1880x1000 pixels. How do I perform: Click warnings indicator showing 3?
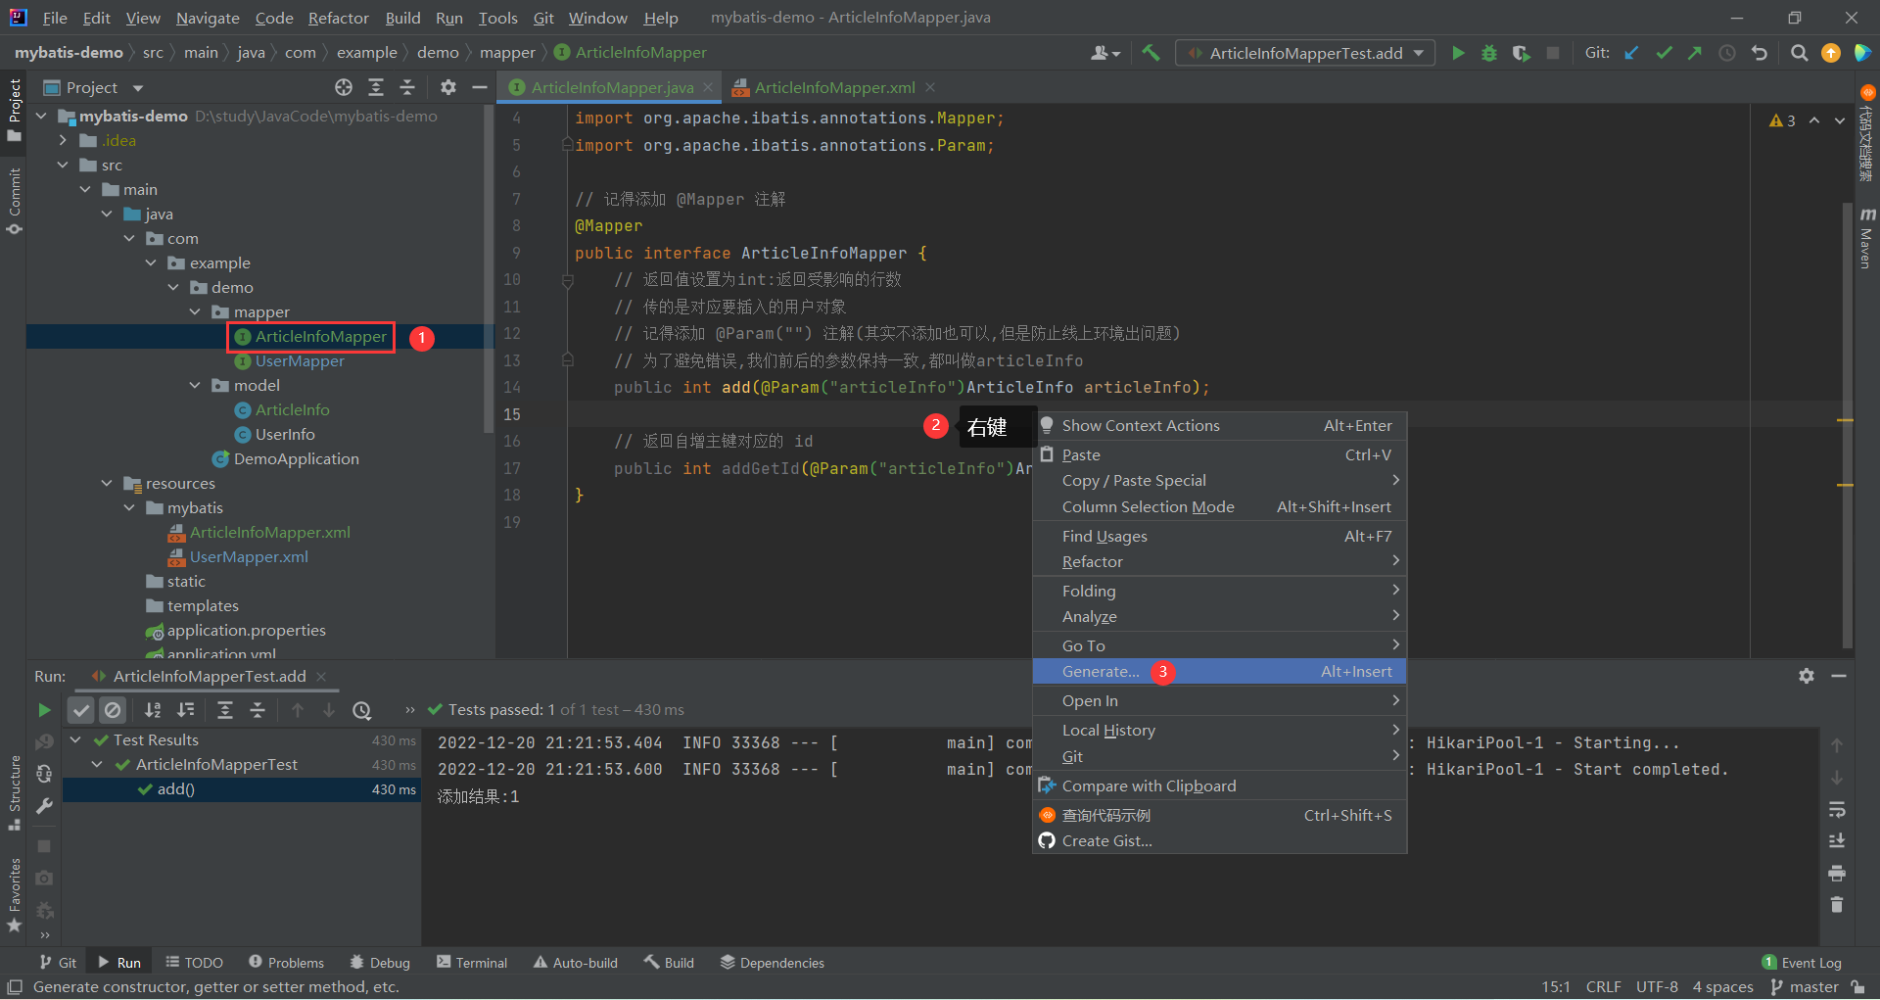[x=1782, y=120]
